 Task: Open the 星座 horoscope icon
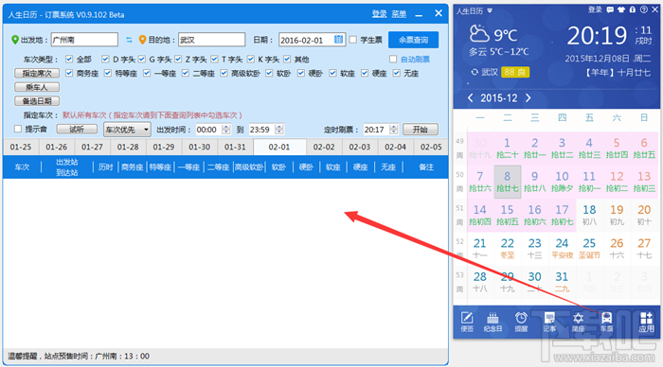(578, 322)
